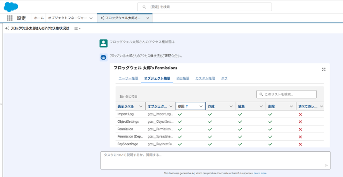Image resolution: width=343 pixels, height=177 pixels.
Task: Go to the ホーム navigation tab
Action: coord(39,18)
